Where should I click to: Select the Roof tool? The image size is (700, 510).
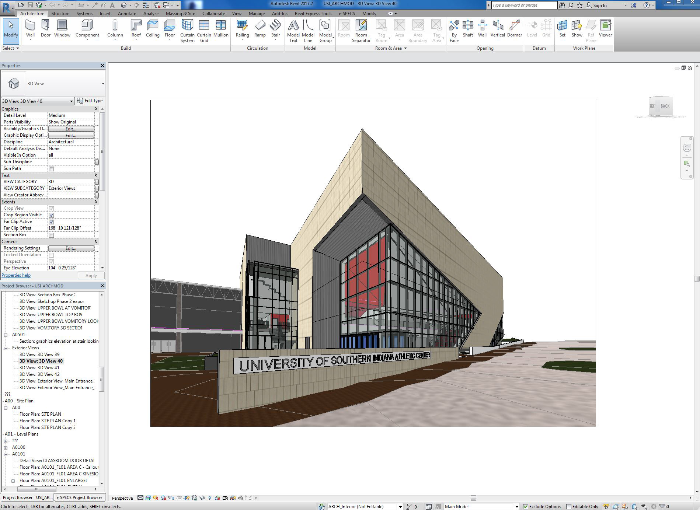pos(136,29)
